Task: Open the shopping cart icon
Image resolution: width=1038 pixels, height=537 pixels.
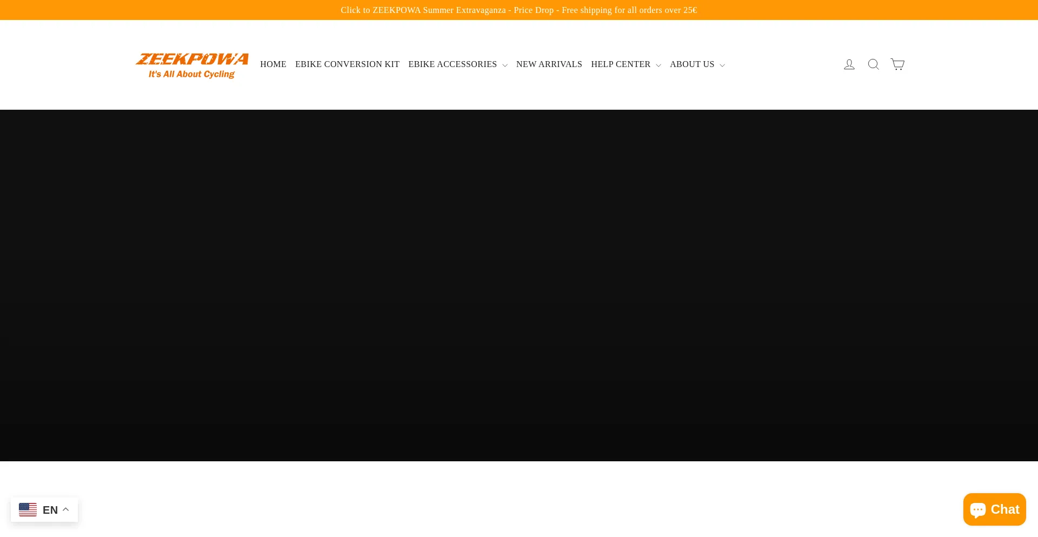Action: [897, 64]
